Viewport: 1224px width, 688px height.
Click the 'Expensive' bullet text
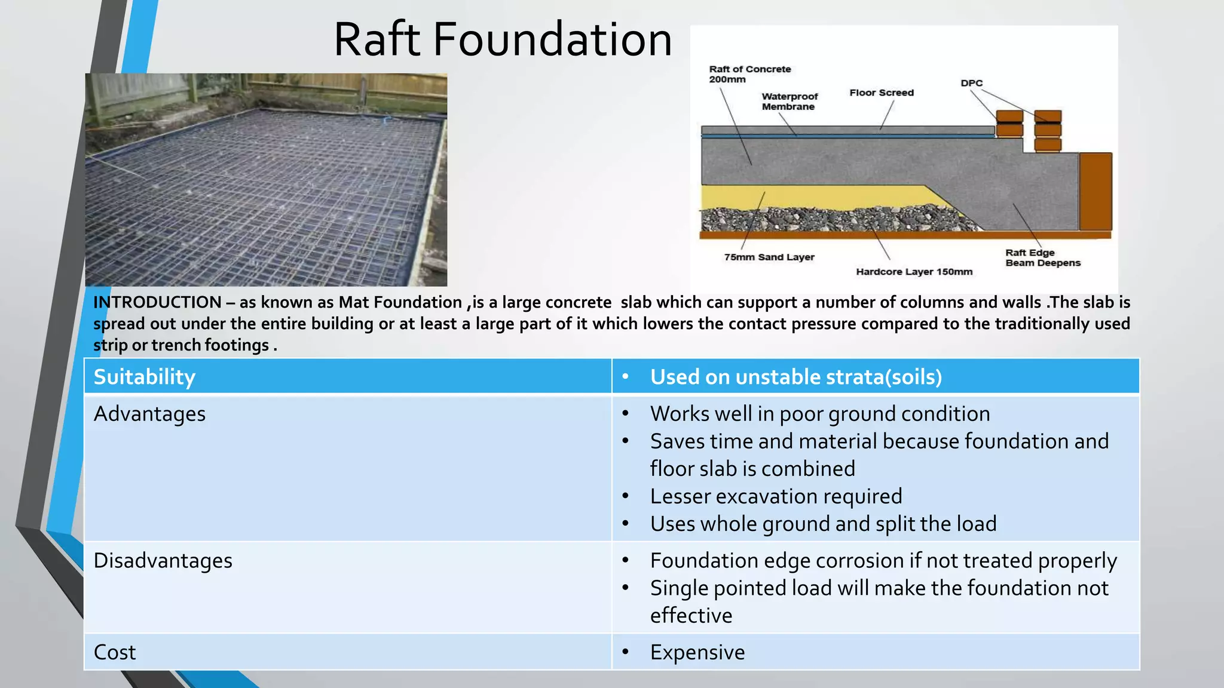(x=697, y=652)
